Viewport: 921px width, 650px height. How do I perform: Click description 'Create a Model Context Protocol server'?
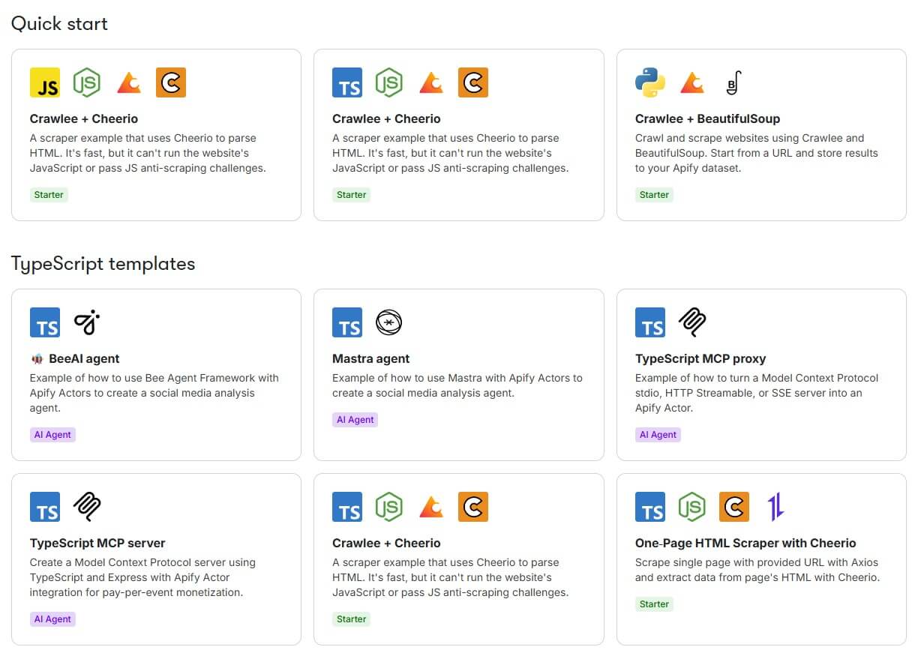click(x=142, y=577)
